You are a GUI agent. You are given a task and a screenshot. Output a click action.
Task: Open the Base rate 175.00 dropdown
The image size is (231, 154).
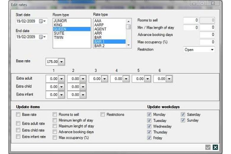pos(61,62)
